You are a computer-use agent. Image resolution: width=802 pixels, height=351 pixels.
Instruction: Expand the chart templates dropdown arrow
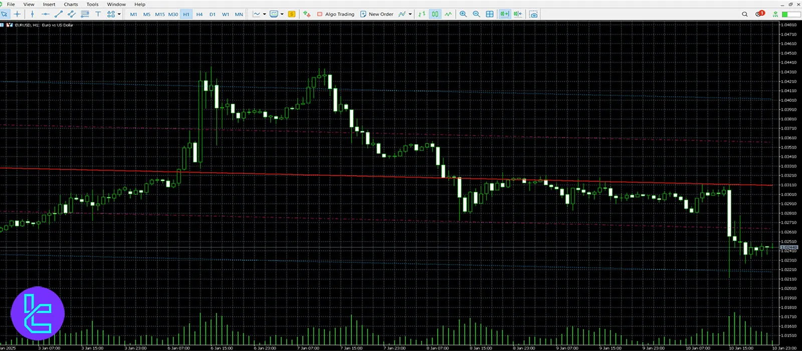[x=282, y=14]
